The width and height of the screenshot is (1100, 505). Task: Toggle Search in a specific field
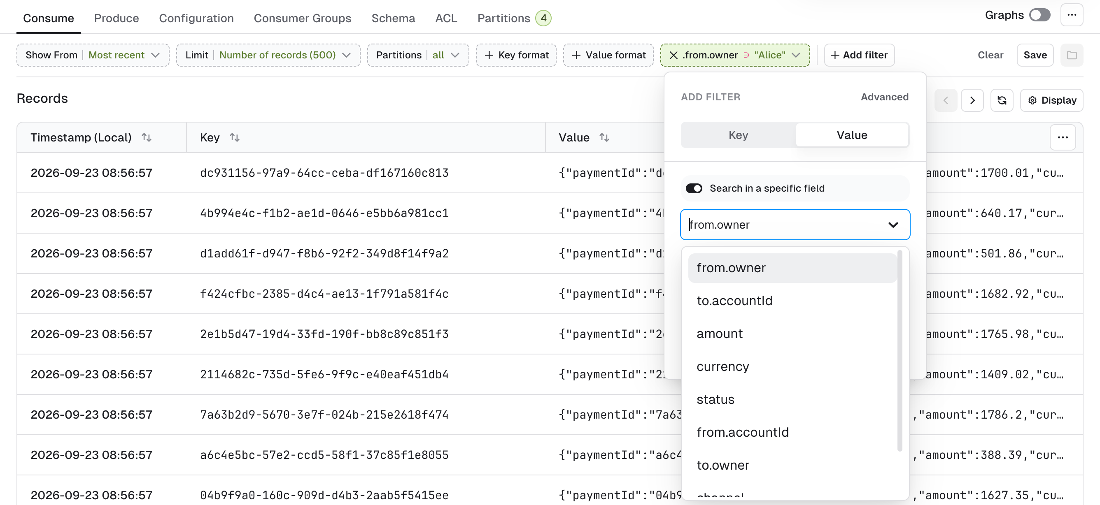pyautogui.click(x=694, y=188)
